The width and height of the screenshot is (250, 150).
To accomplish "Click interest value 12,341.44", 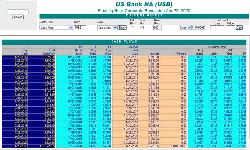I will pyautogui.click(x=149, y=105).
